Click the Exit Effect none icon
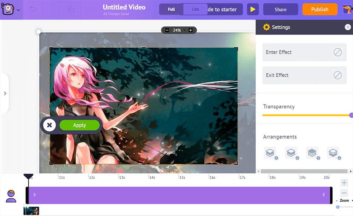The height and width of the screenshot is (216, 353). pos(338,75)
